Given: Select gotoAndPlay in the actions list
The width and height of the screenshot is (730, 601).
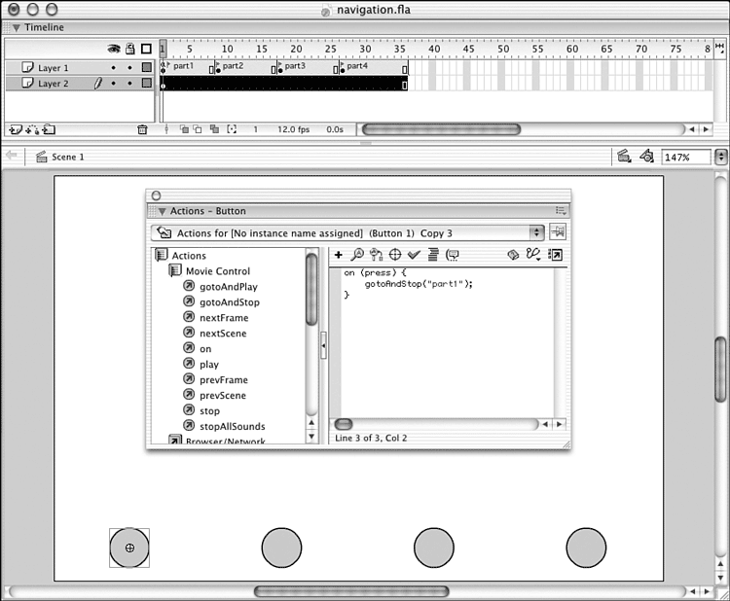Looking at the screenshot, I should (229, 287).
